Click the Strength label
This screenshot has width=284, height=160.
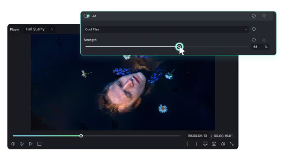pos(90,40)
